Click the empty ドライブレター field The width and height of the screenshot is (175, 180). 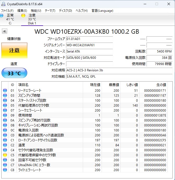pyautogui.click(x=90, y=64)
